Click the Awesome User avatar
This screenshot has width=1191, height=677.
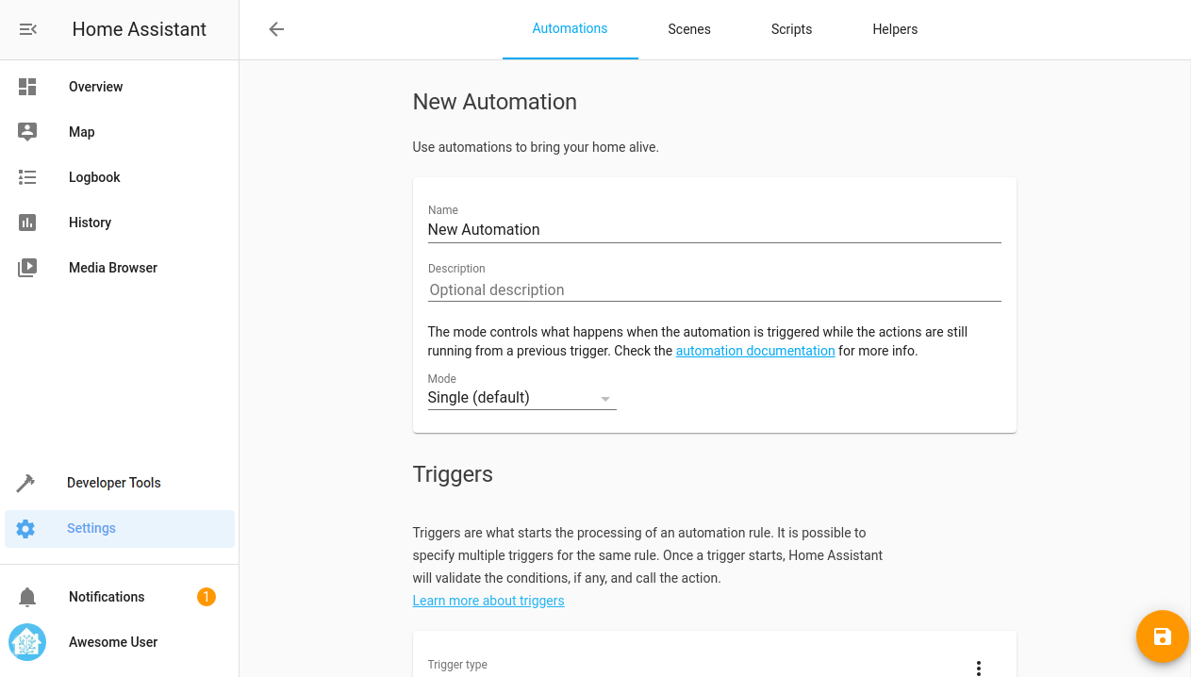coord(27,642)
